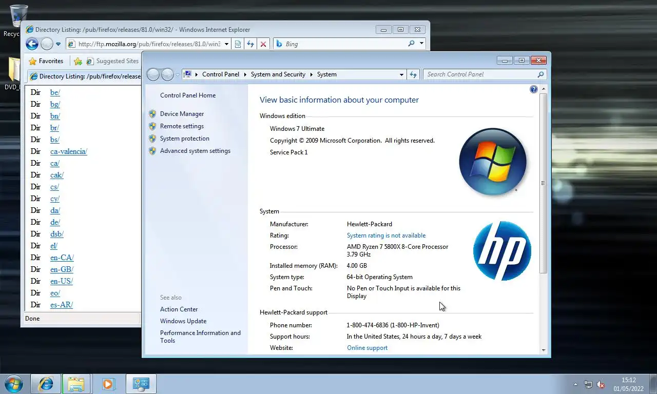Click the Control Panel taskbar icon
The height and width of the screenshot is (394, 657).
(x=141, y=384)
